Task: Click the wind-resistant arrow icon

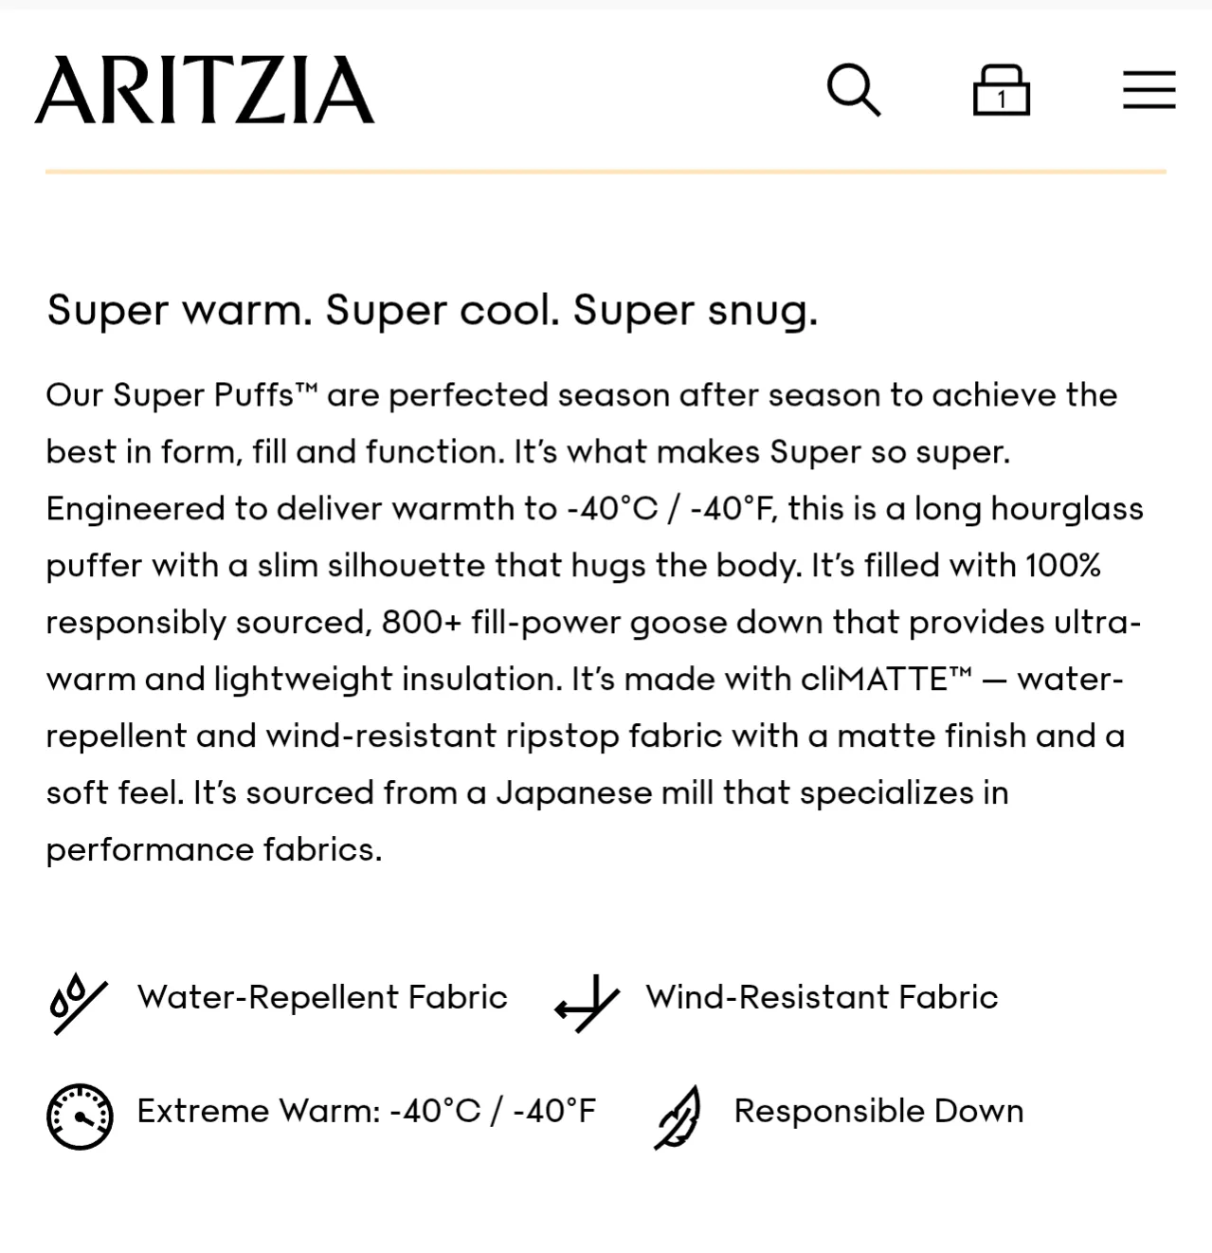Action: (588, 1003)
